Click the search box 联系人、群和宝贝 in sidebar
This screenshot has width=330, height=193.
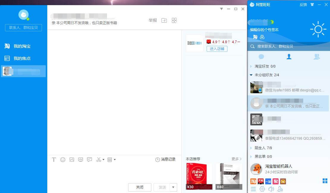pos(23,28)
